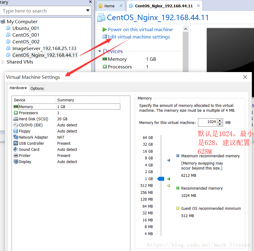Click the 1 GB memory value under Devices
This screenshot has height=251, width=254.
[151, 59]
